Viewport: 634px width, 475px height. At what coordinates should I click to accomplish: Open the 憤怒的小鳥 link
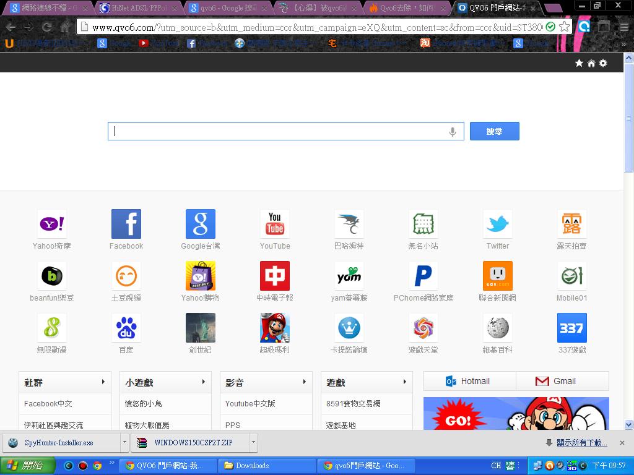[x=143, y=403]
